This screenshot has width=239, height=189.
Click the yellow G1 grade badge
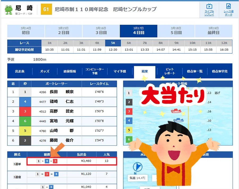(x=46, y=10)
